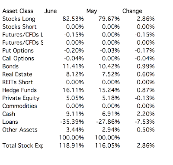Select the Call Options May value 0.00%

click(111, 59)
